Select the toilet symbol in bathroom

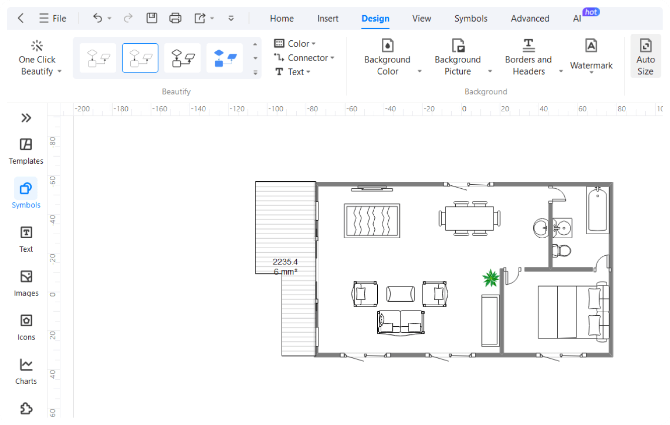coord(561,250)
